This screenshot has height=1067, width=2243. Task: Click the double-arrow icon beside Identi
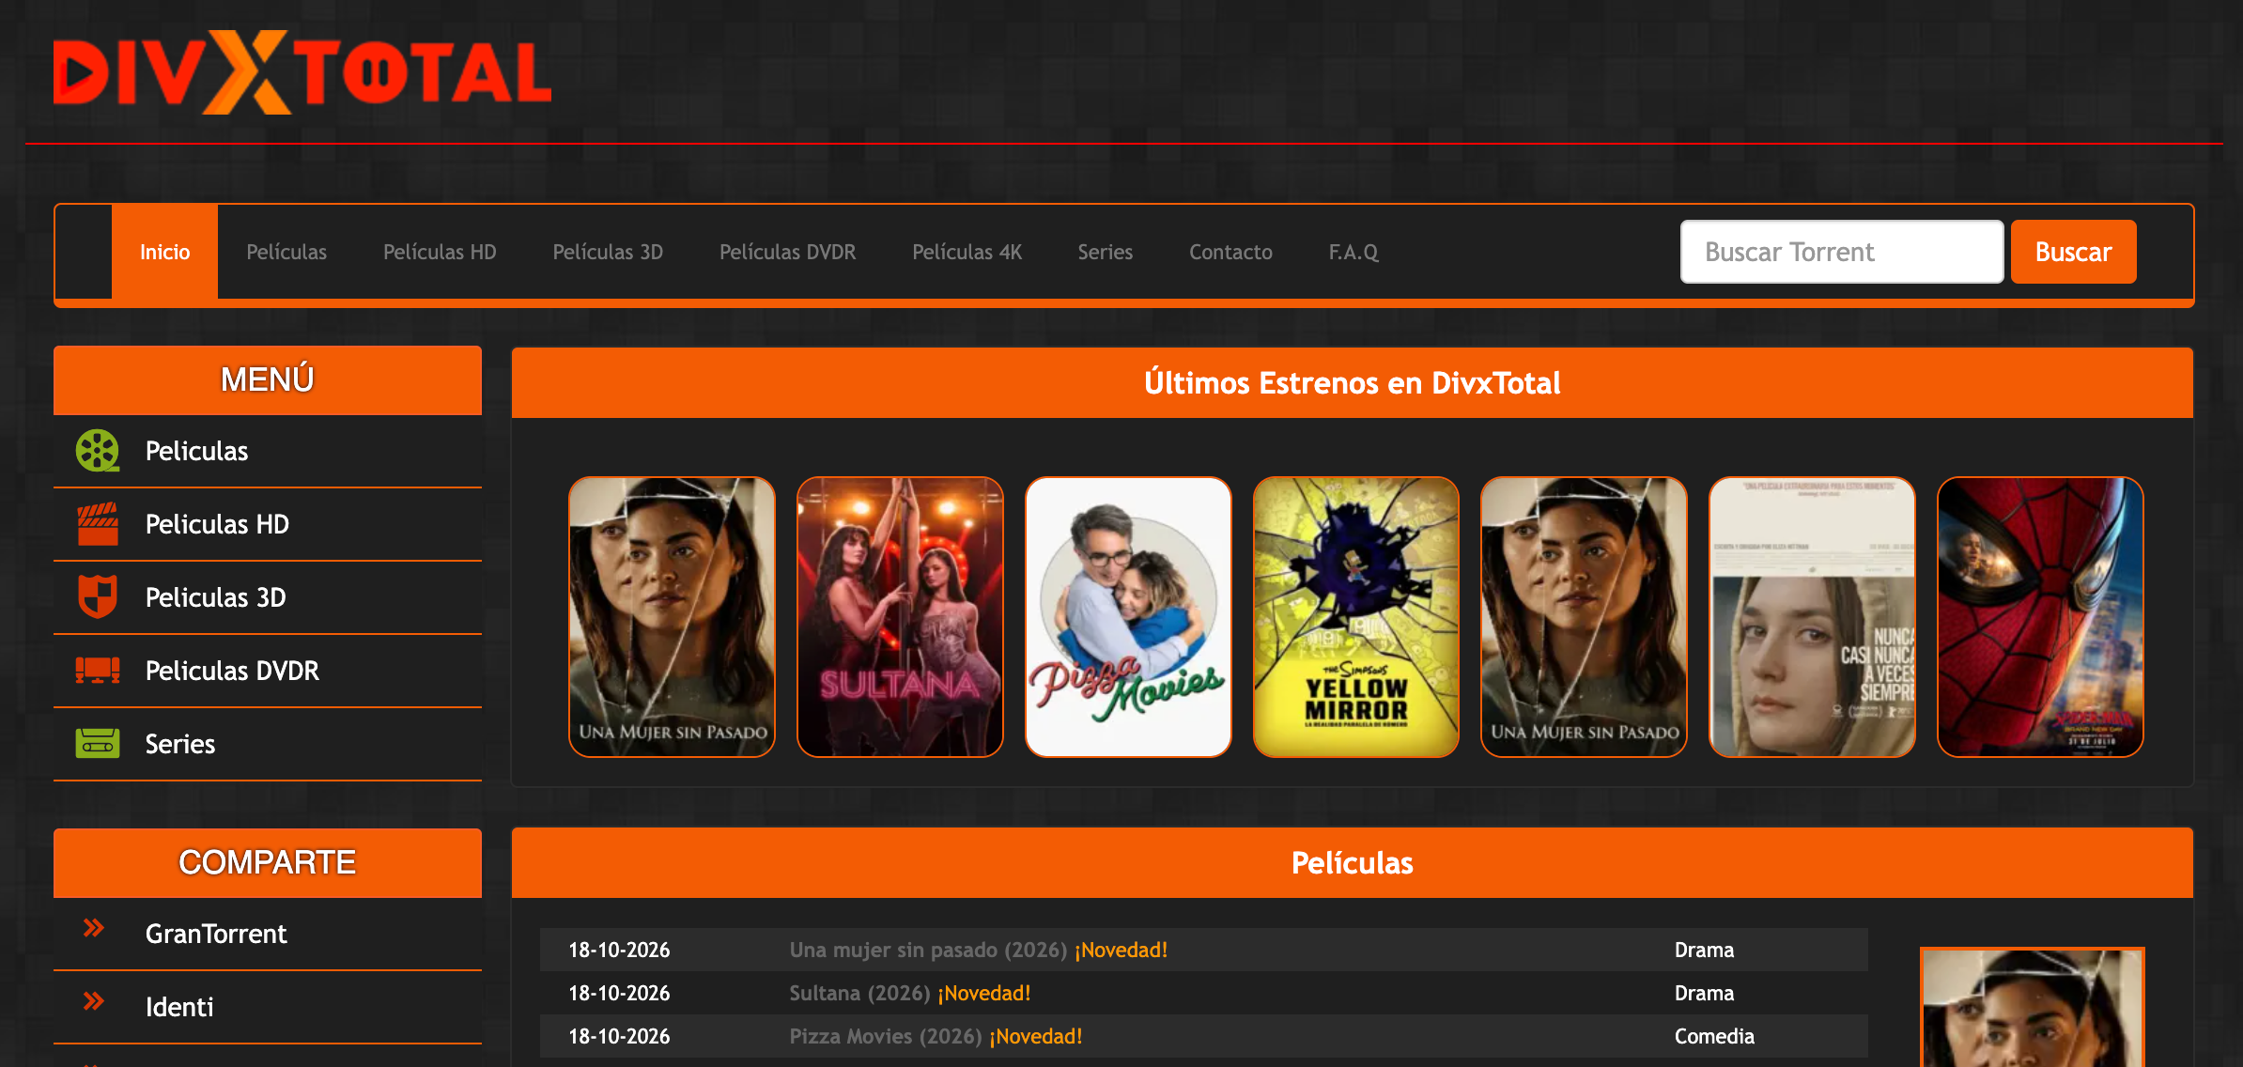click(x=94, y=1002)
